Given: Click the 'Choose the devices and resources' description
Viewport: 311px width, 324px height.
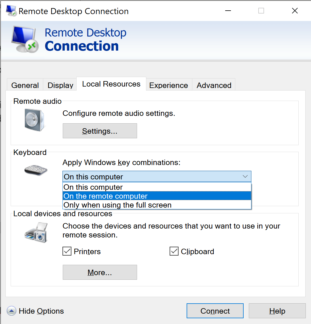Looking at the screenshot, I should (171, 230).
